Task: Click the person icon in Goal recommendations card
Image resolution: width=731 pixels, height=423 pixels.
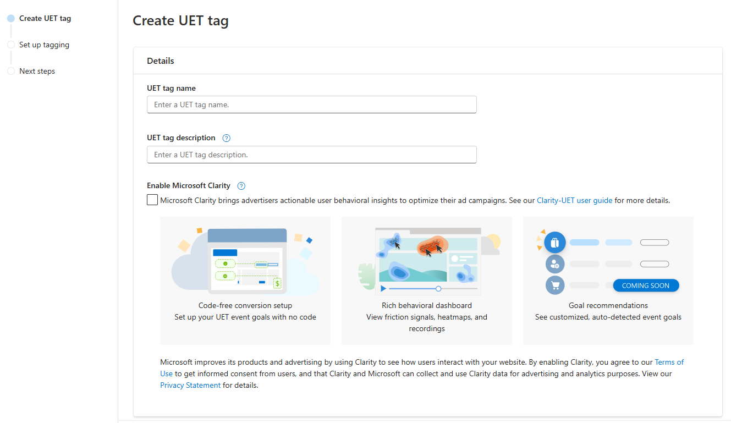Action: [555, 263]
